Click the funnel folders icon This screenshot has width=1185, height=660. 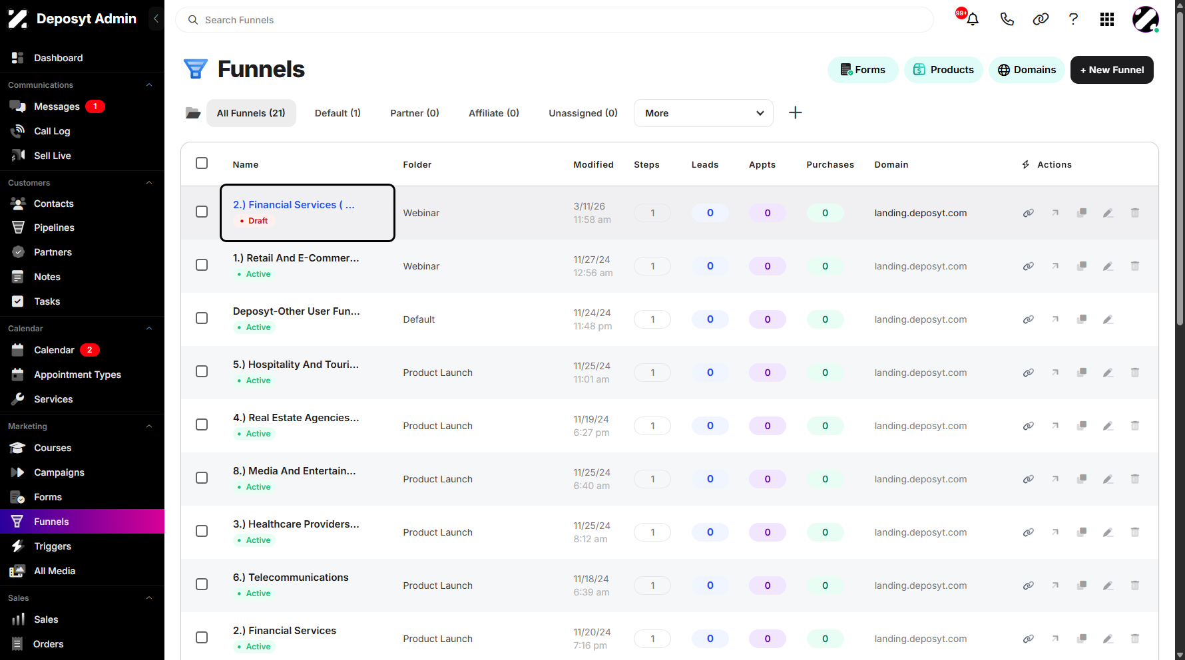point(193,113)
